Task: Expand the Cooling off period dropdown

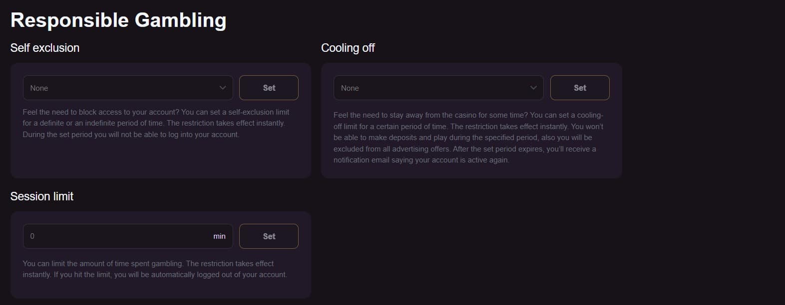Action: (438, 88)
